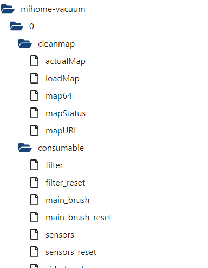Select the sensors_reset state label
Image resolution: width=208 pixels, height=268 pixels.
point(71,252)
